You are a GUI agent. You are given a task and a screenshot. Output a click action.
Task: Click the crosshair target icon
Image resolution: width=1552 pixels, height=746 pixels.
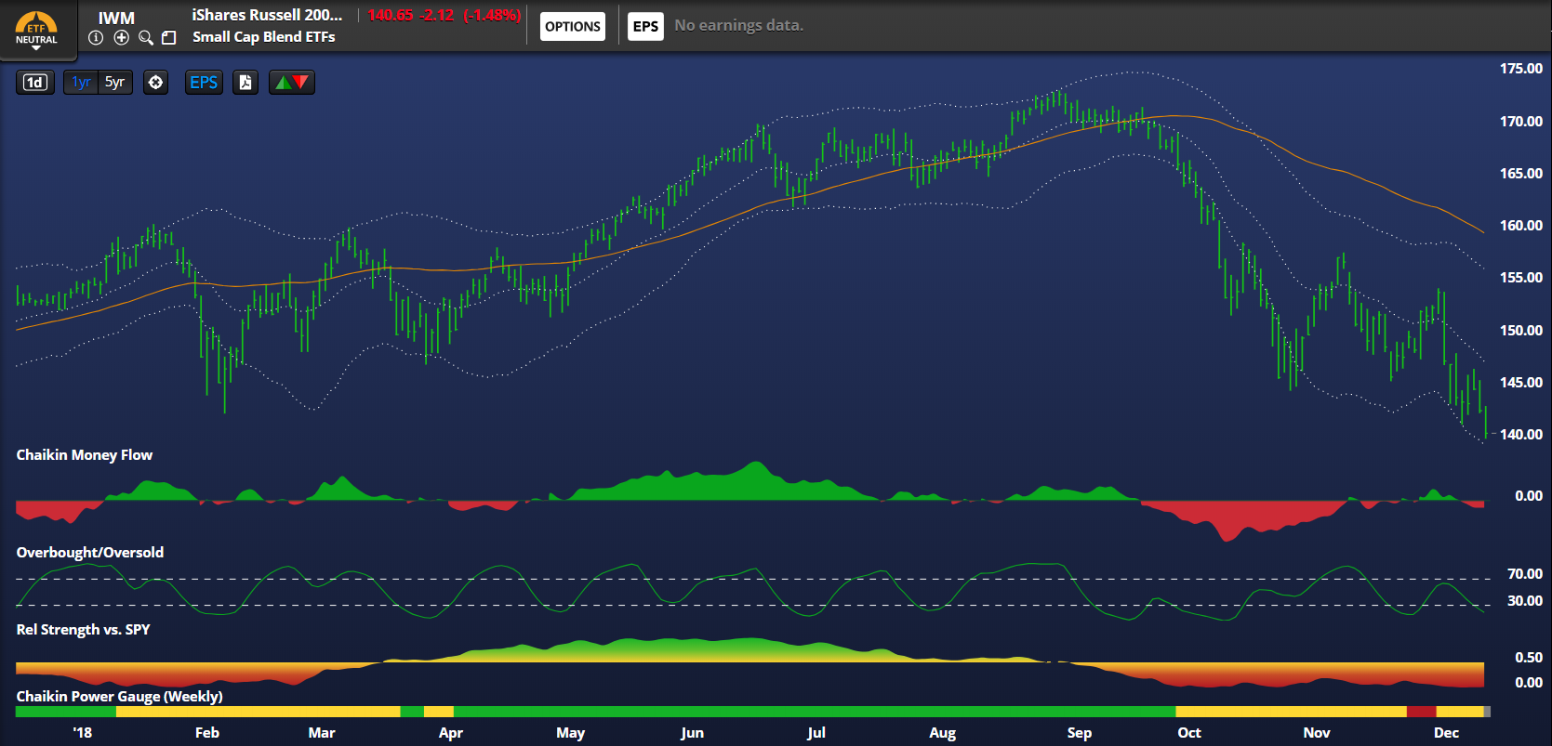(155, 83)
